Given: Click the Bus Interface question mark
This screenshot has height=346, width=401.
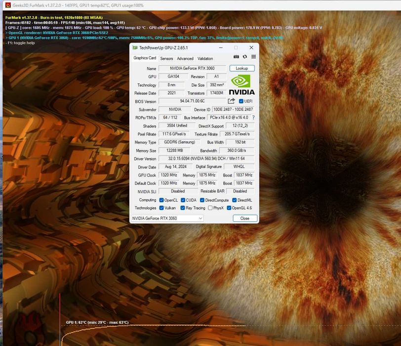Looking at the screenshot, I should [x=253, y=118].
